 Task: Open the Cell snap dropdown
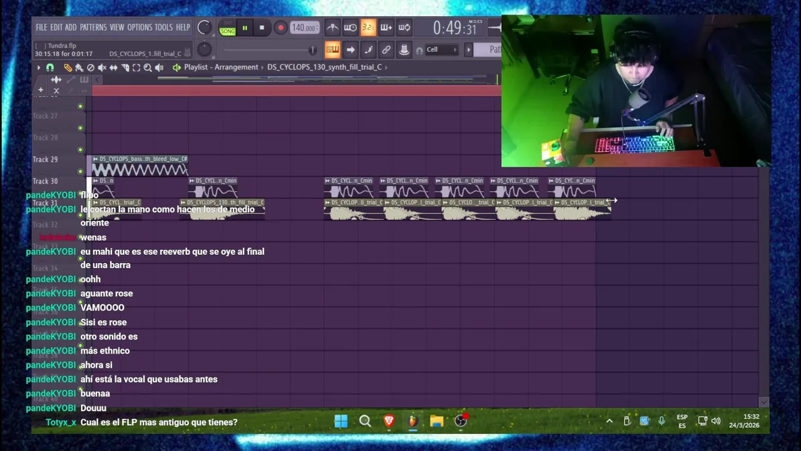click(441, 49)
